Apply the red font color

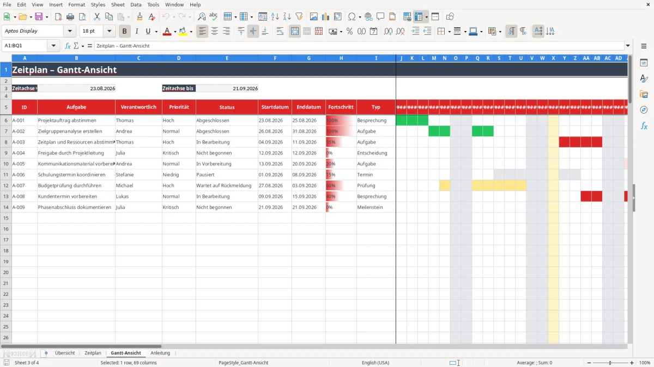coord(167,32)
